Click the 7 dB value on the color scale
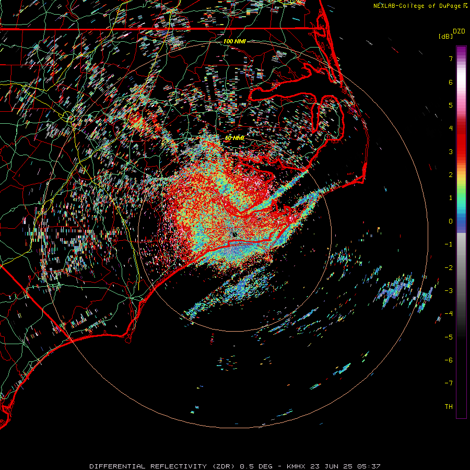Viewport: 470px width, 470px height. point(451,58)
